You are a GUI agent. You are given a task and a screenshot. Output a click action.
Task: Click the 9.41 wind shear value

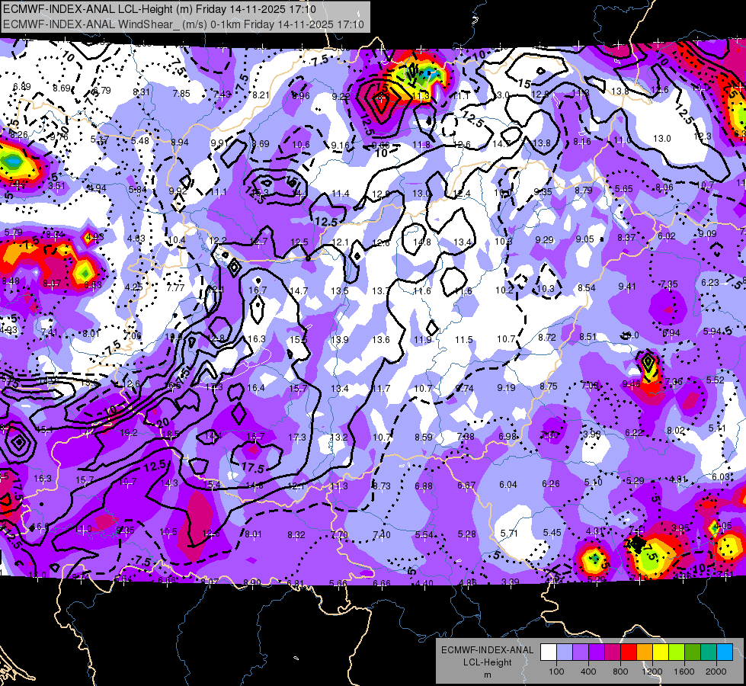[x=627, y=286]
